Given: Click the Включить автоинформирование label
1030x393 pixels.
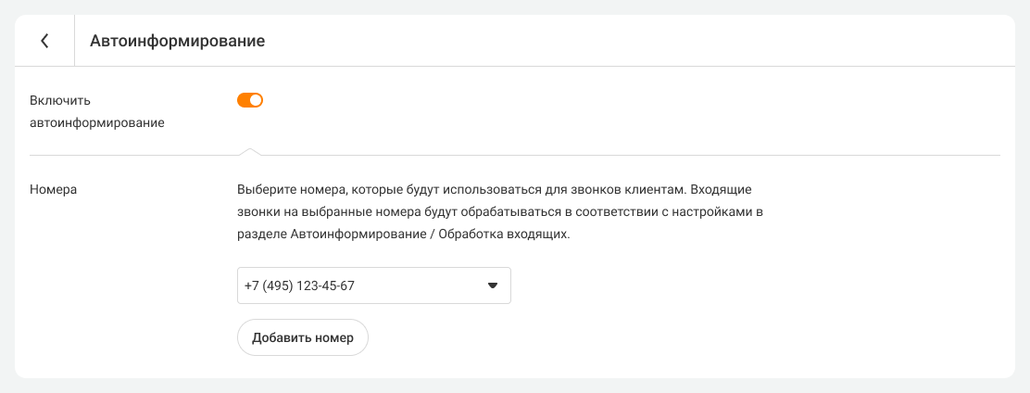Looking at the screenshot, I should [x=97, y=111].
